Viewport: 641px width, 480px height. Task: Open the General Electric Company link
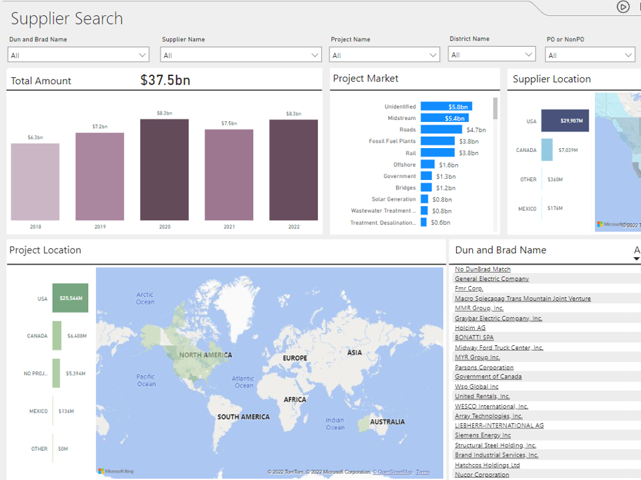click(x=491, y=279)
